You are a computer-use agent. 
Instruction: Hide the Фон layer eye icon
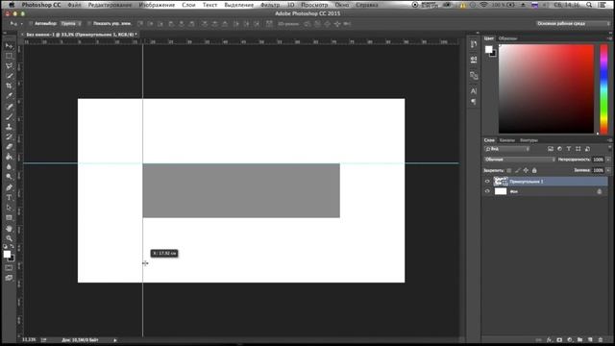[487, 191]
